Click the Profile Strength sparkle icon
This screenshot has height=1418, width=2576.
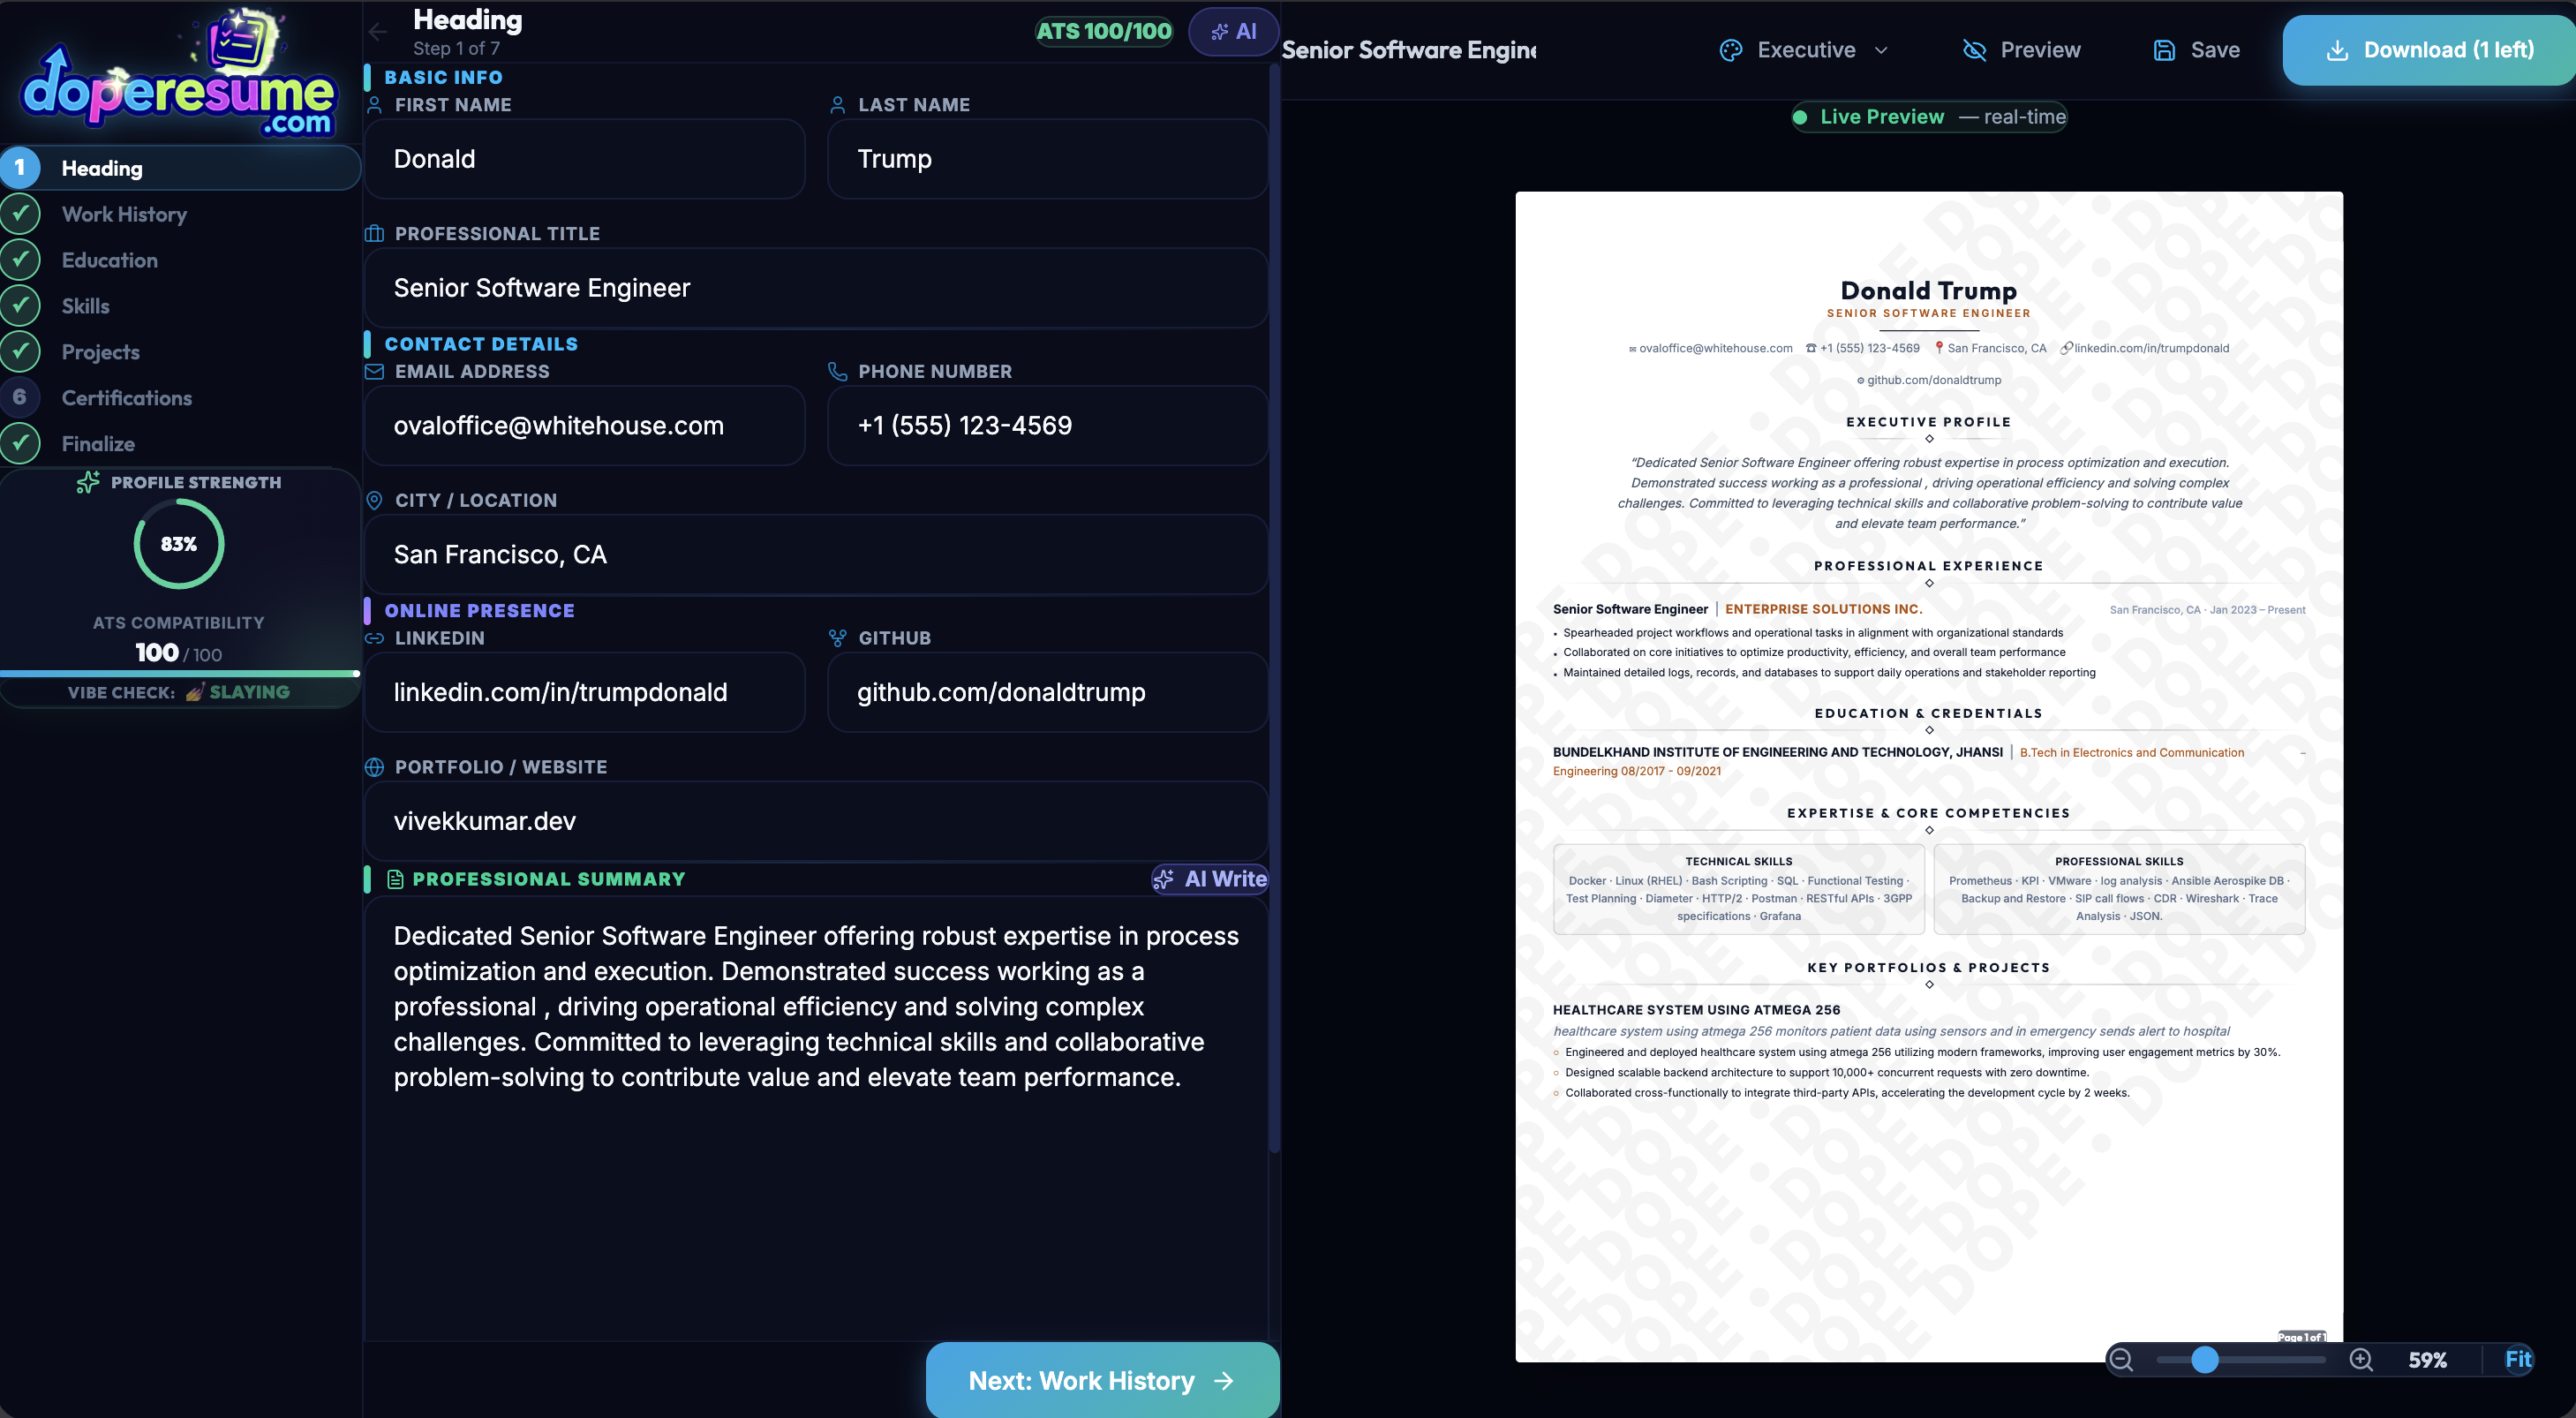88,482
